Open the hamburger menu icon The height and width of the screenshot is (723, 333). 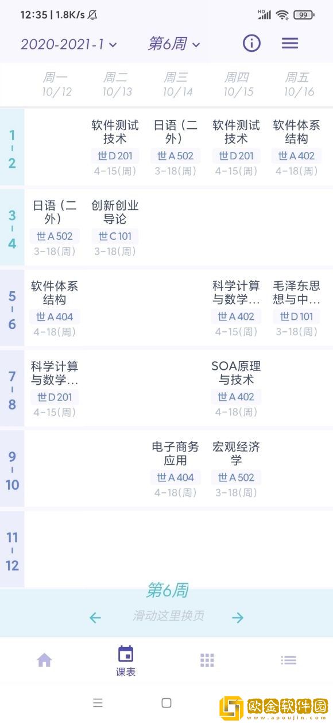click(290, 43)
